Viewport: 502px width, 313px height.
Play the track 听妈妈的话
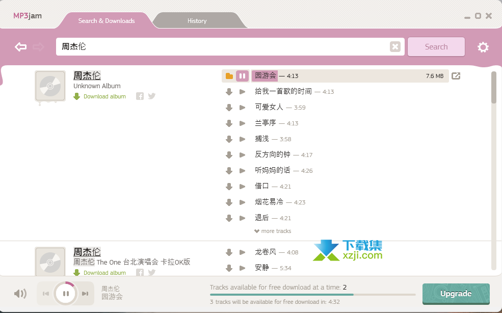point(243,170)
